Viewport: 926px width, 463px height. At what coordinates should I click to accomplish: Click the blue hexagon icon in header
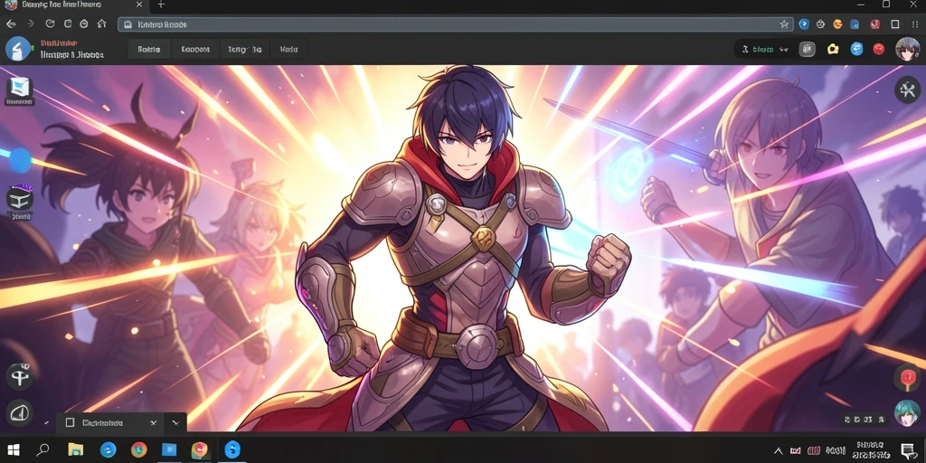857,50
